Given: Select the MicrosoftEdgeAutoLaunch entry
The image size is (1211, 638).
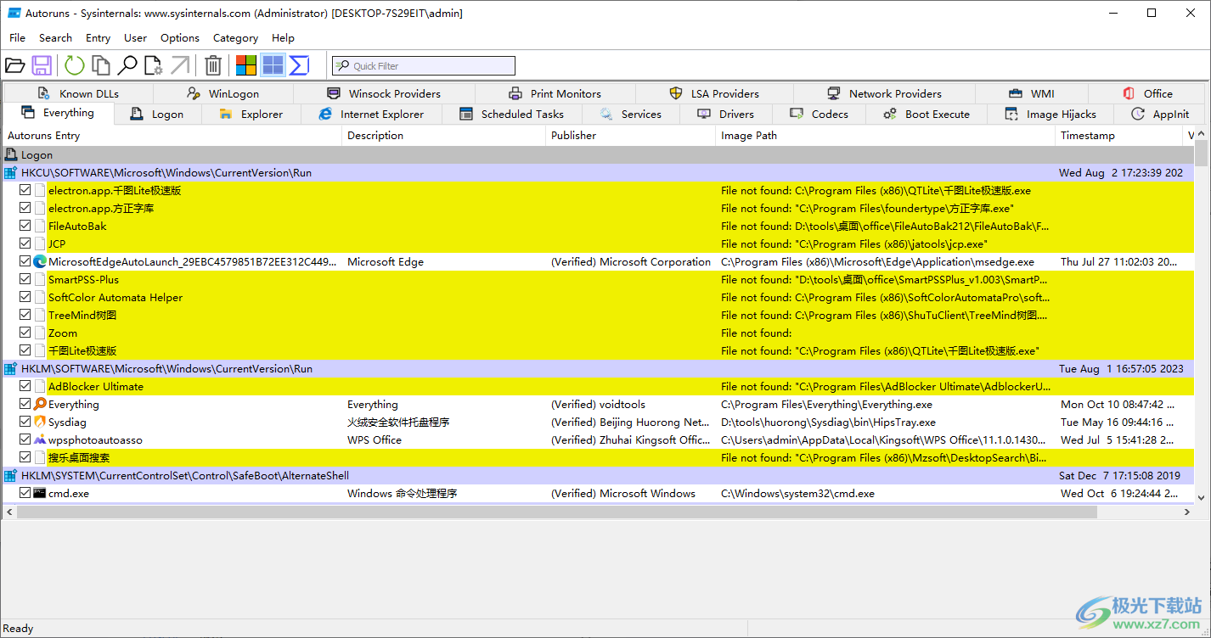Looking at the screenshot, I should (170, 261).
